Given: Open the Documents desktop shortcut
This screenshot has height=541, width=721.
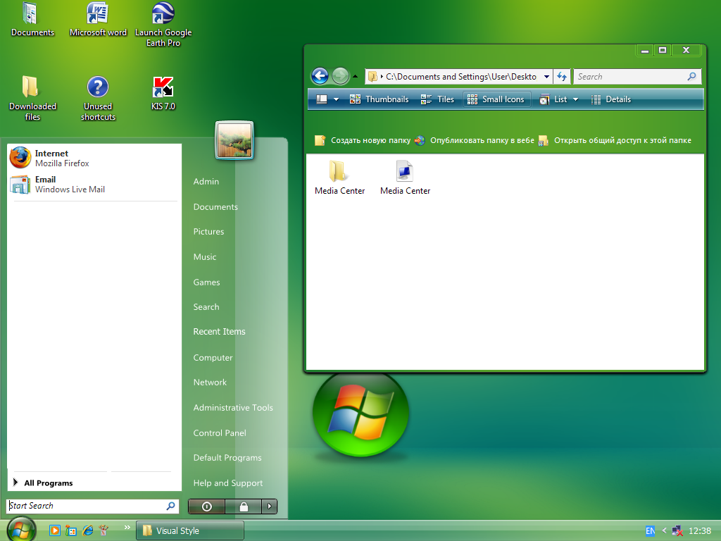Looking at the screenshot, I should (32, 19).
